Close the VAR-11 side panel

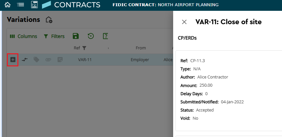tap(184, 22)
